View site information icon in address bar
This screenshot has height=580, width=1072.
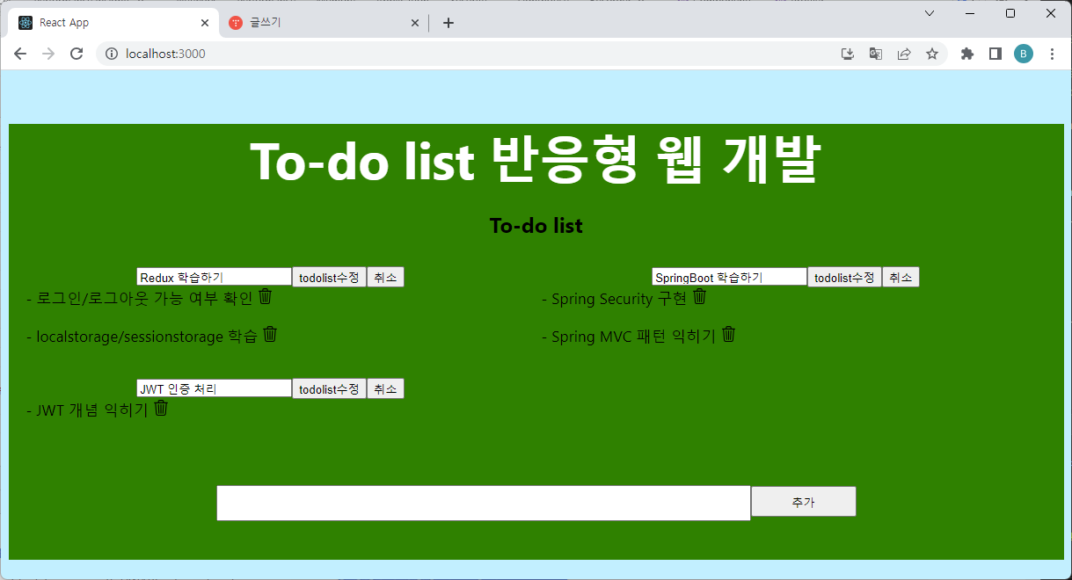[111, 54]
